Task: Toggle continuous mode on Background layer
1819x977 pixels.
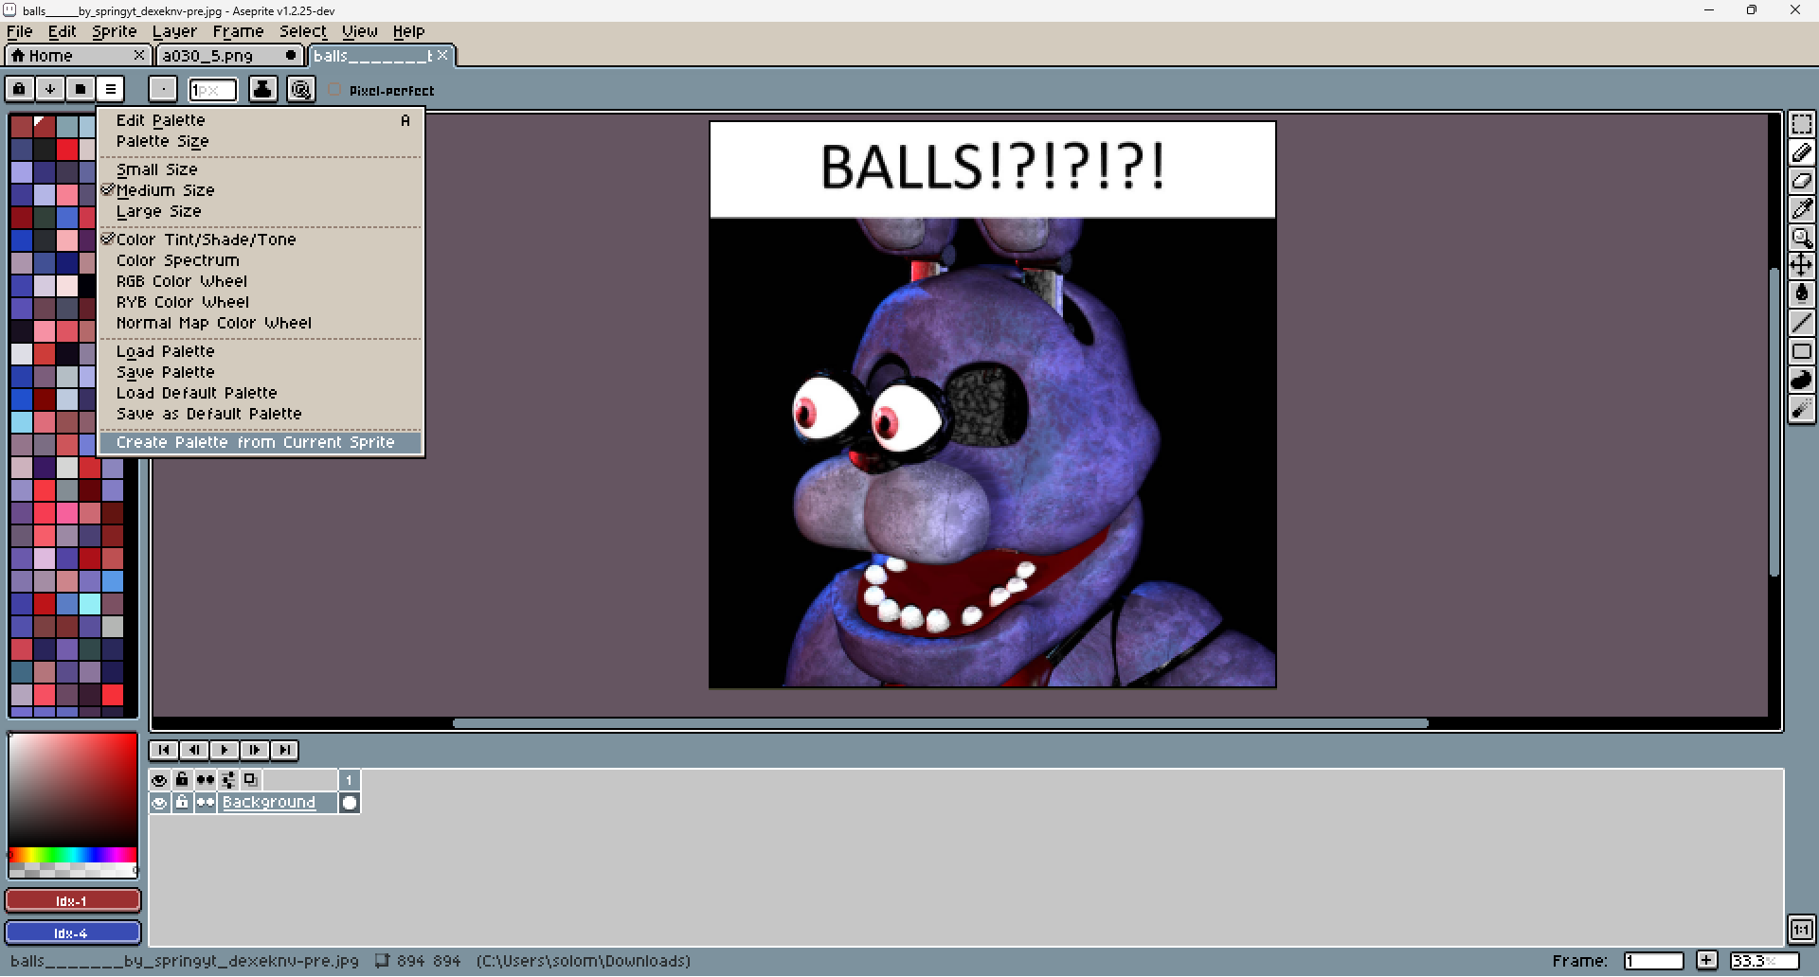Action: [206, 803]
